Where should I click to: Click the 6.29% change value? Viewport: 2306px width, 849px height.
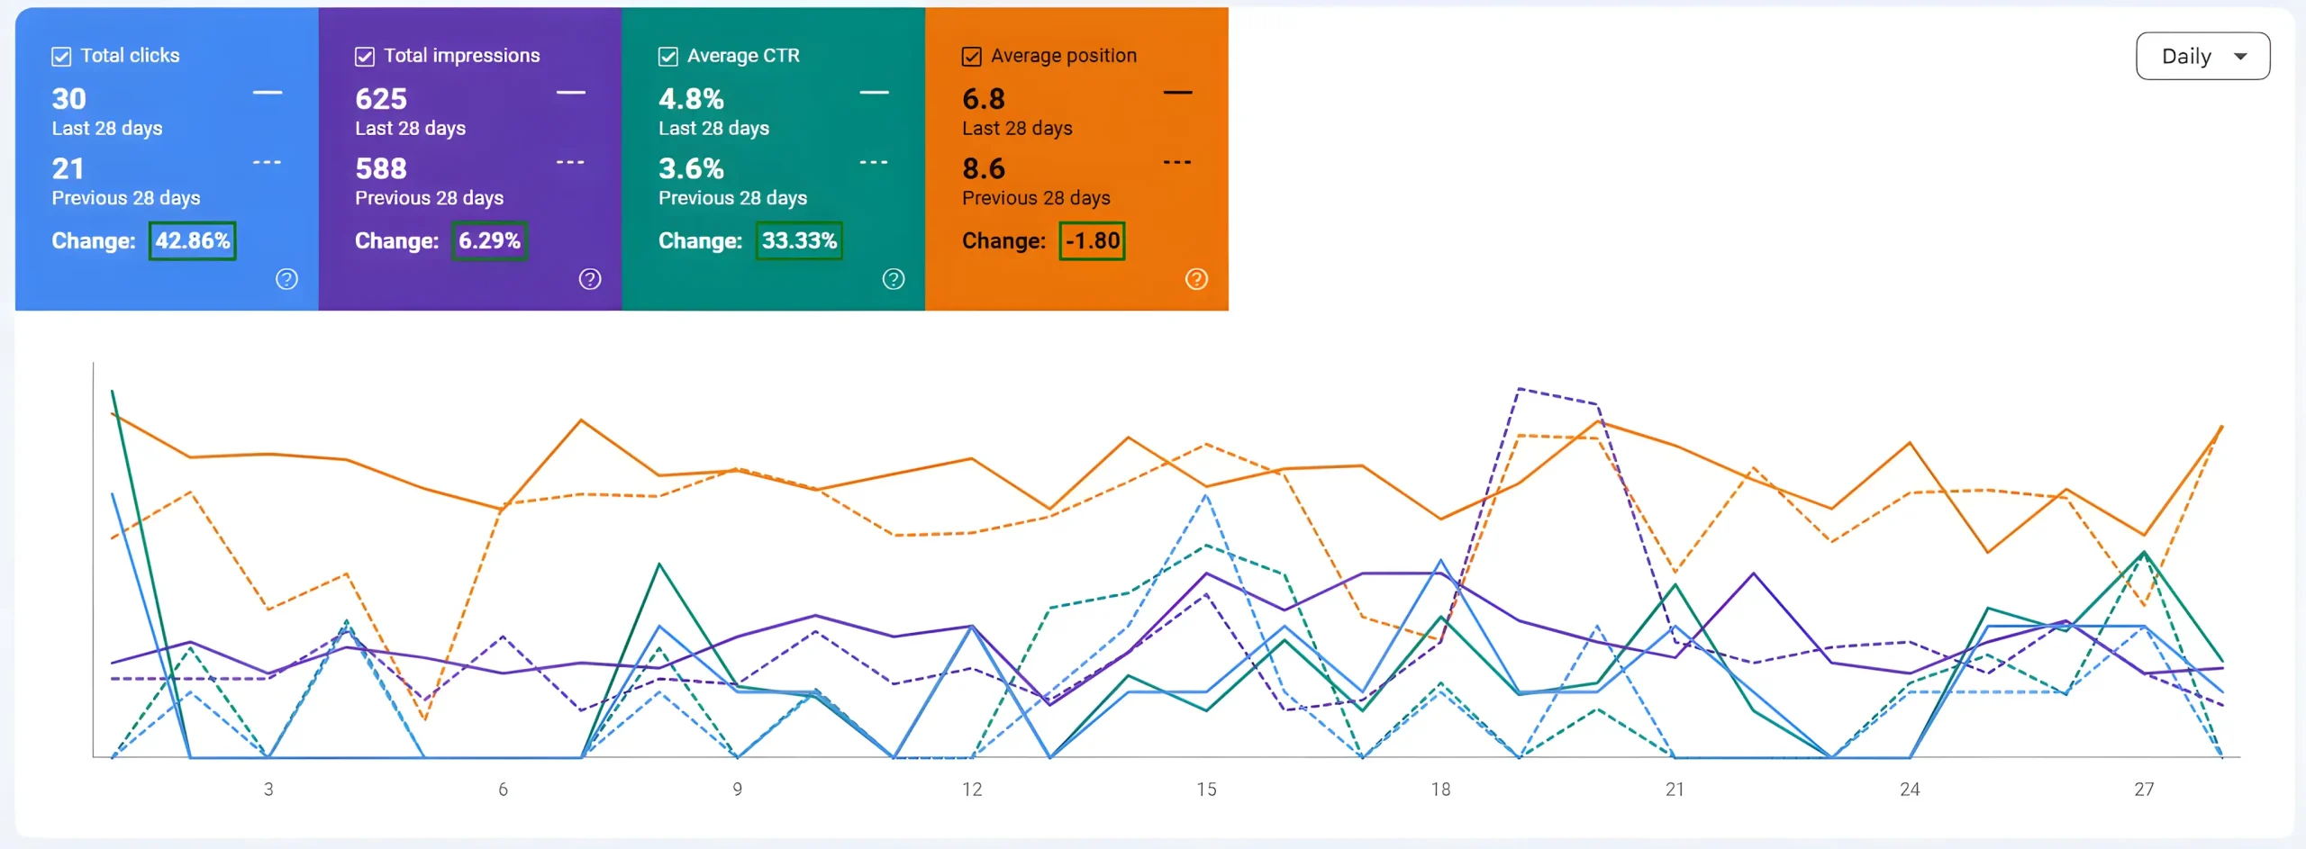pyautogui.click(x=490, y=241)
